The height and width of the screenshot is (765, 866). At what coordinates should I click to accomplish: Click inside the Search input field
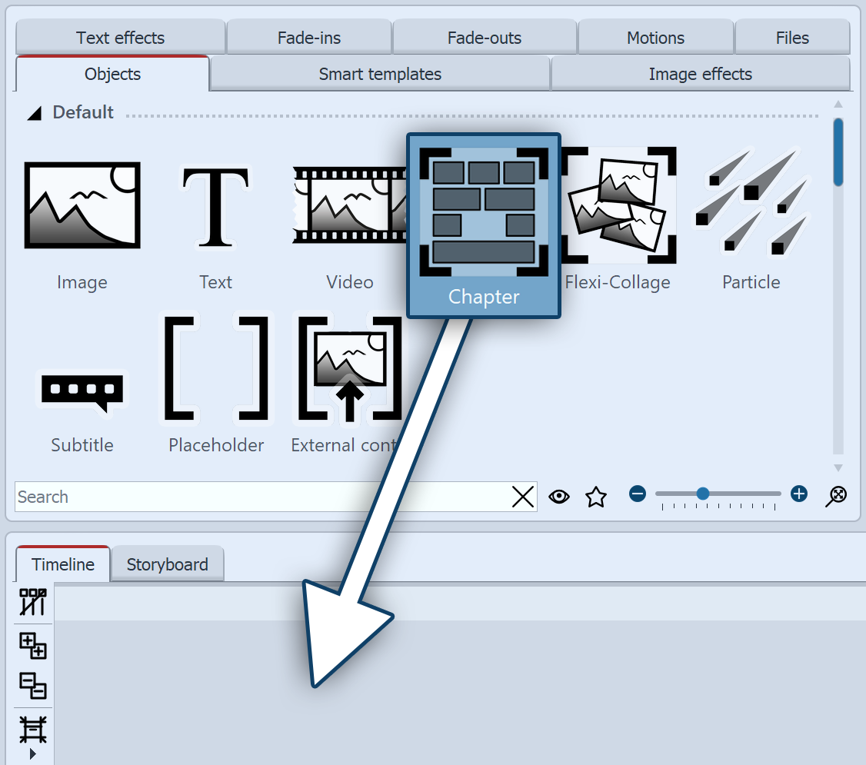[x=261, y=497]
